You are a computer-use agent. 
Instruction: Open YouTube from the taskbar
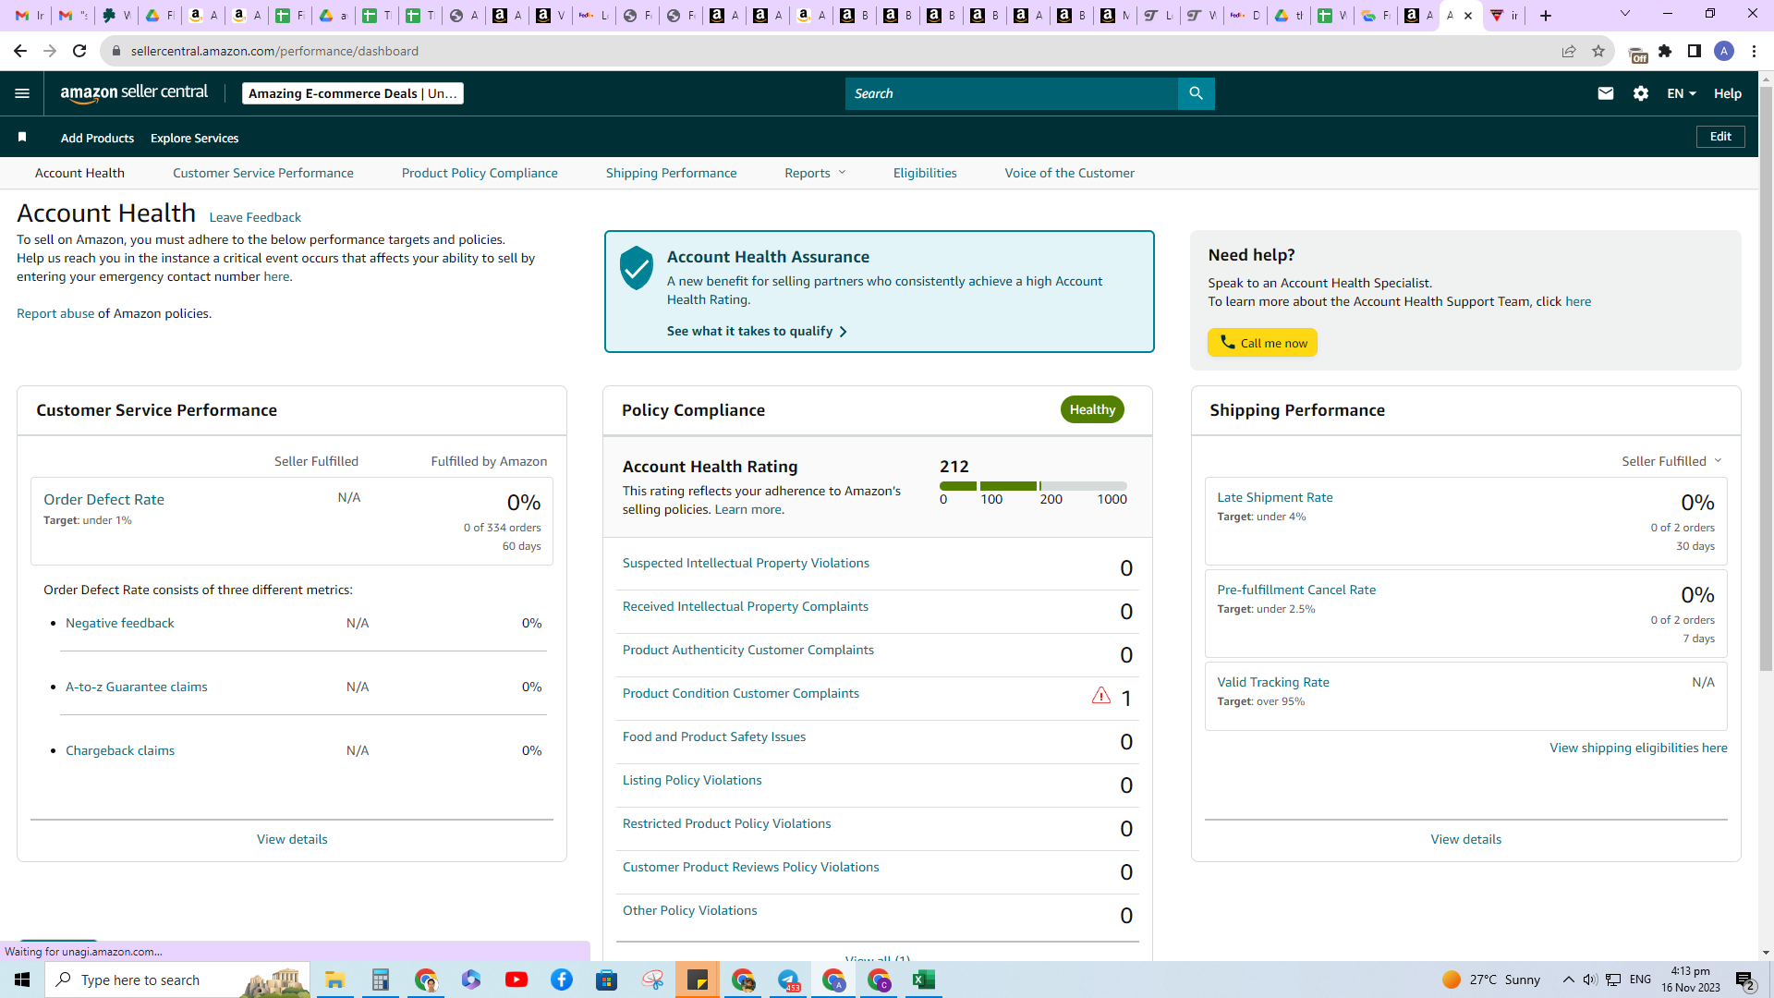[516, 980]
